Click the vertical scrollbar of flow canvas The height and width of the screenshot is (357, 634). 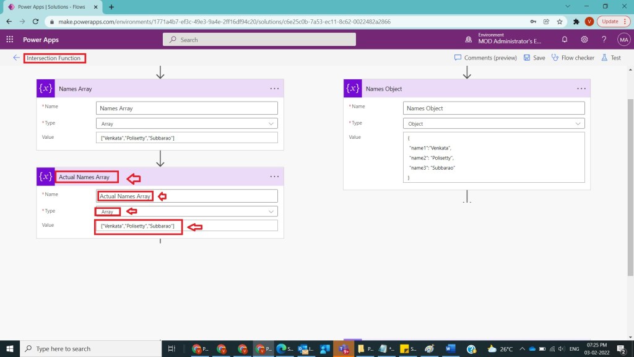pyautogui.click(x=630, y=186)
